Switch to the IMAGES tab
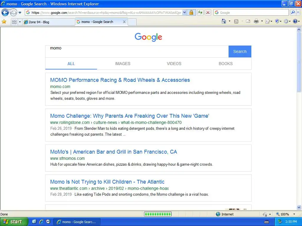 [123, 64]
